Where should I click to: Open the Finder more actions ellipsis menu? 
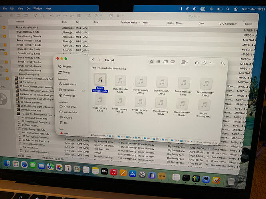[x=212, y=63]
